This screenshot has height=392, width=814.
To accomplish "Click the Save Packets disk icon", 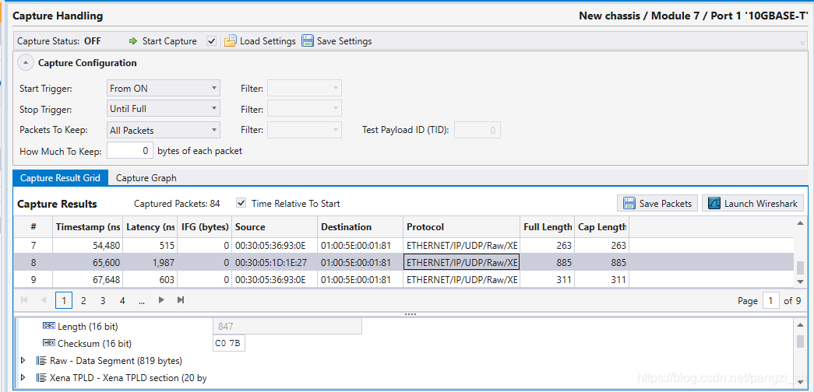I will (629, 203).
